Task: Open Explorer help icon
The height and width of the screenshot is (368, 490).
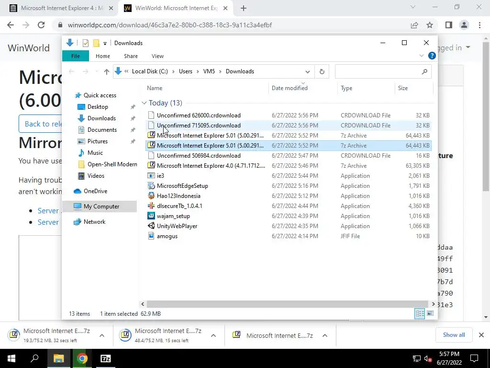Action: (x=432, y=56)
